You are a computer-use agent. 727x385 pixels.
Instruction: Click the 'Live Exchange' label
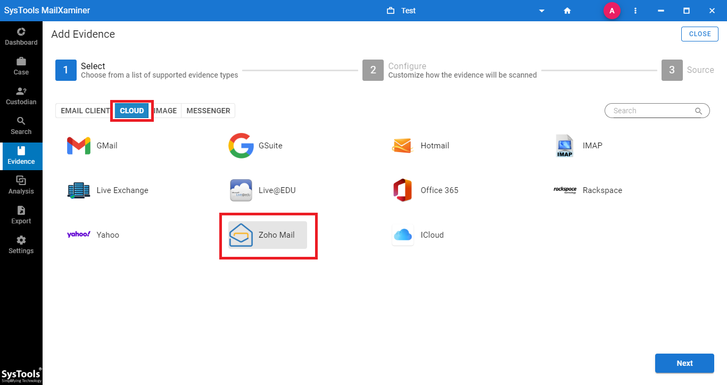click(x=122, y=190)
